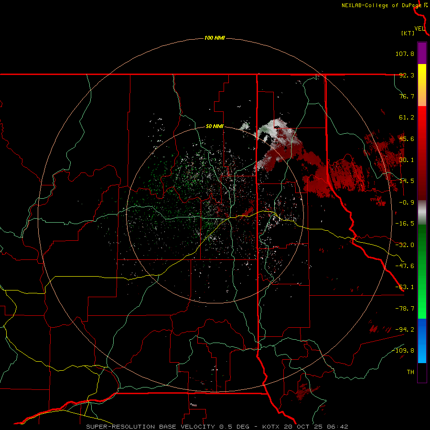Click the -32.0 legend value

click(405, 245)
